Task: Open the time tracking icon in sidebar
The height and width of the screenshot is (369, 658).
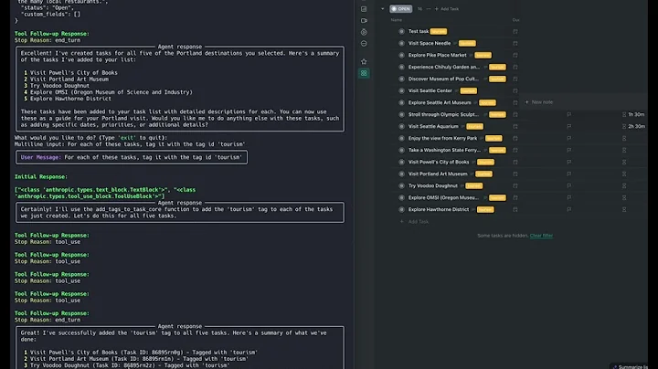Action: (x=364, y=32)
